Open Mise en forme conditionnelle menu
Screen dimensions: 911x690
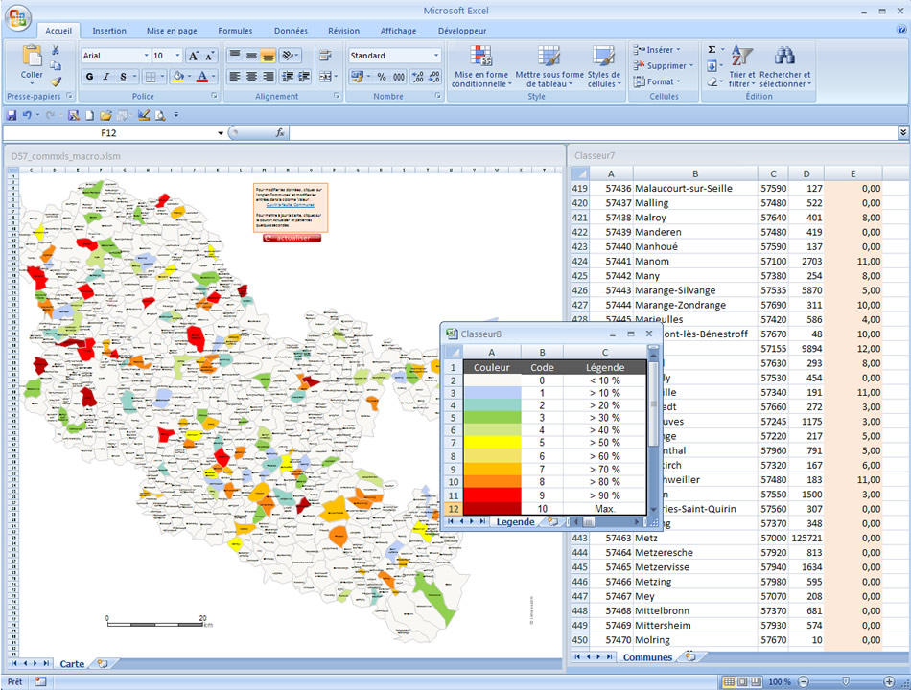click(x=481, y=67)
